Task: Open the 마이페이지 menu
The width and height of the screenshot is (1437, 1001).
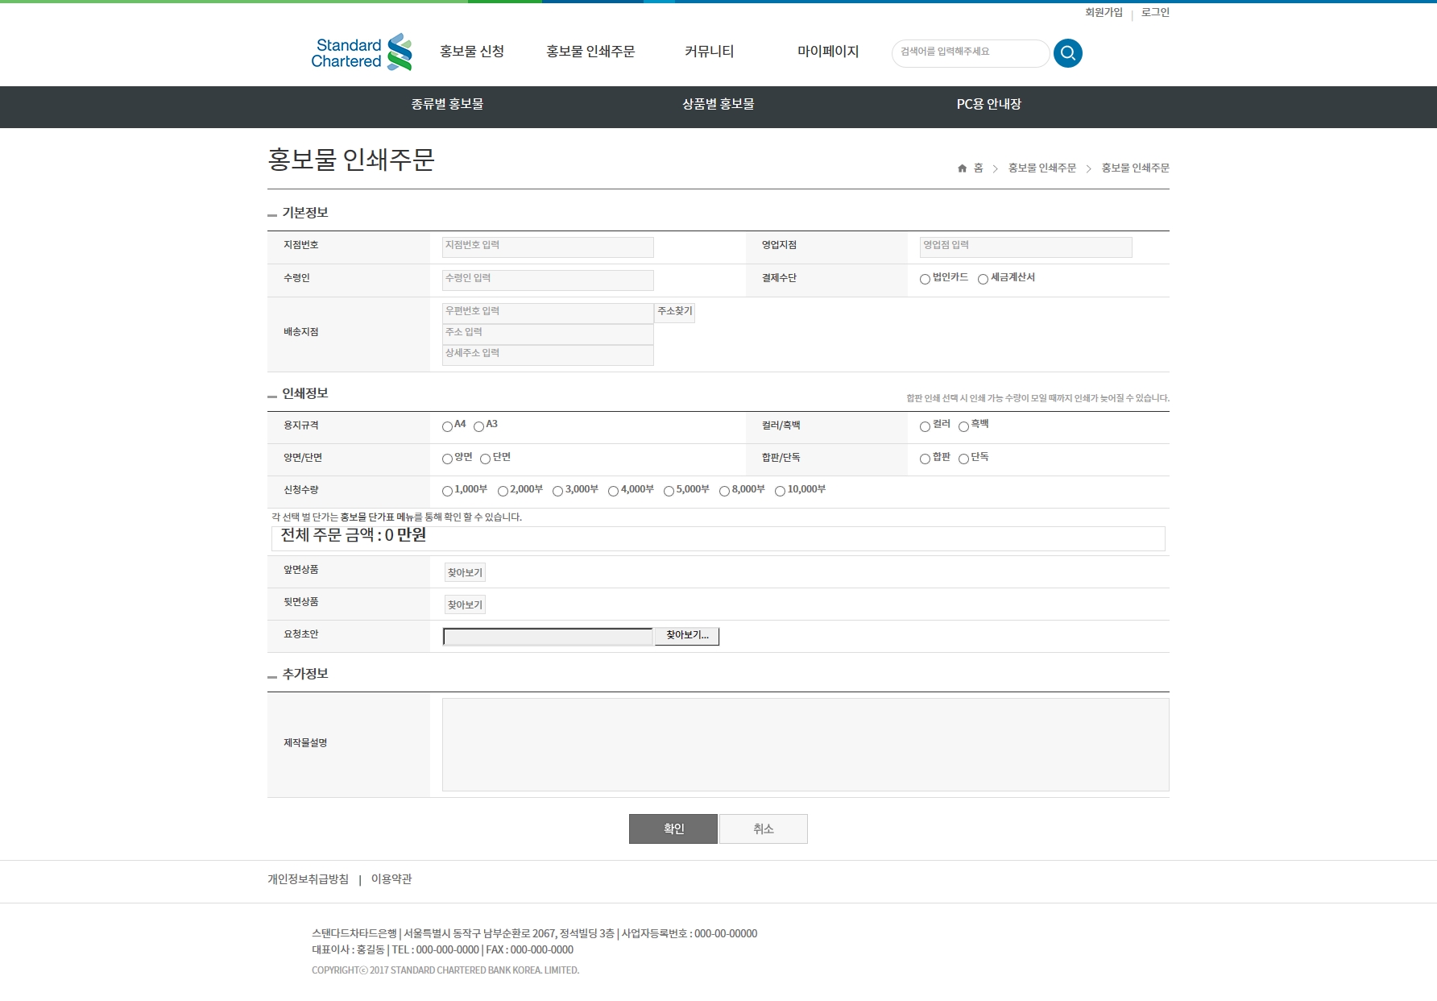Action: click(828, 52)
